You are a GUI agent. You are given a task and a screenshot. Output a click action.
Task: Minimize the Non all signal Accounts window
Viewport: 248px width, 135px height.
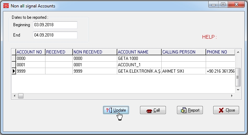[214, 5]
